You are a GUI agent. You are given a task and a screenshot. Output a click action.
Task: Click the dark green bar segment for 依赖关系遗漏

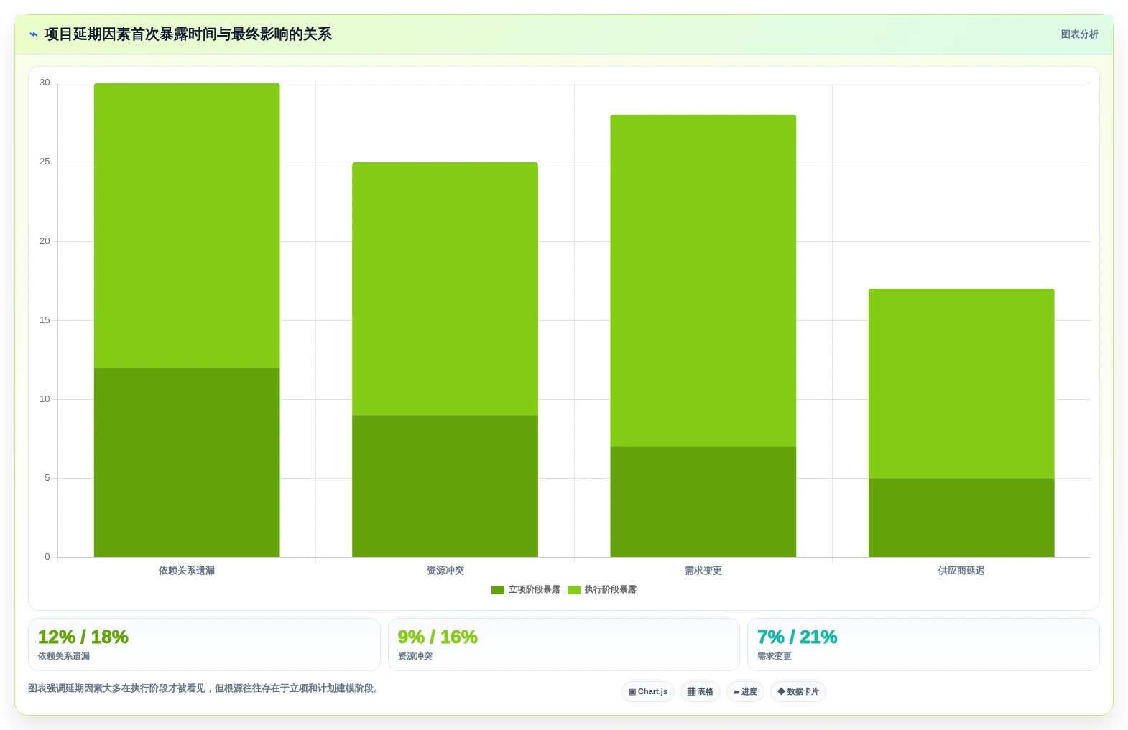(x=187, y=462)
